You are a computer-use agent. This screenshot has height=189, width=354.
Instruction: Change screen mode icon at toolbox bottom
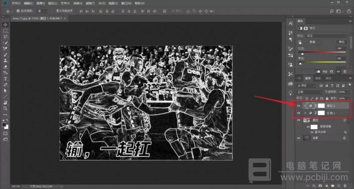point(5,140)
